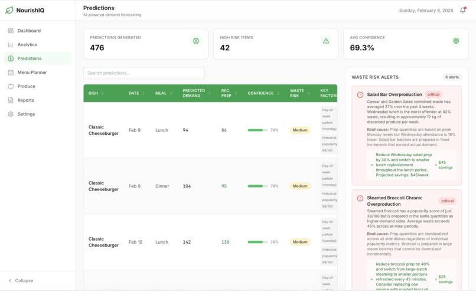
Task: Click the Dinner meal cell
Action: [x=162, y=186]
